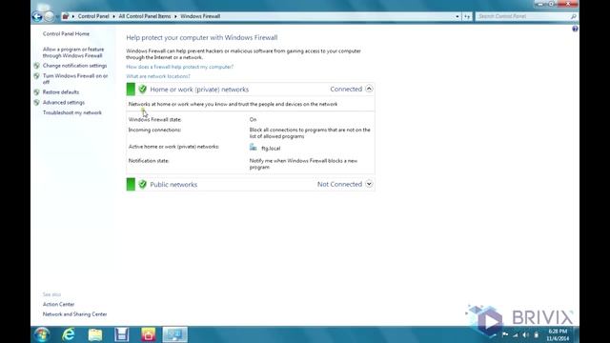Open Action Center under See also

click(x=58, y=304)
